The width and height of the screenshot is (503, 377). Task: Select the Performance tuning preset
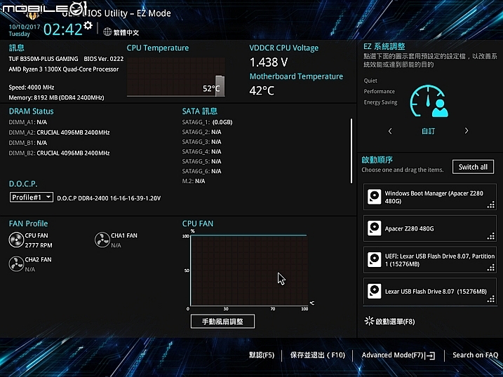coord(379,91)
